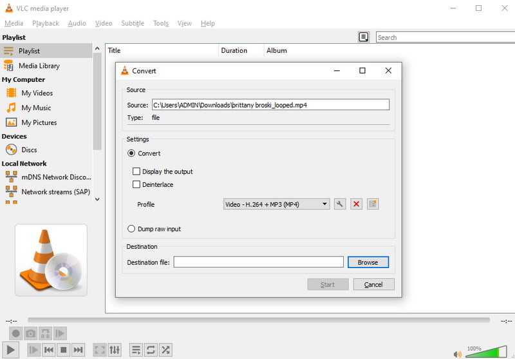515x359 pixels.
Task: Cancel the Convert dialog
Action: point(373,284)
